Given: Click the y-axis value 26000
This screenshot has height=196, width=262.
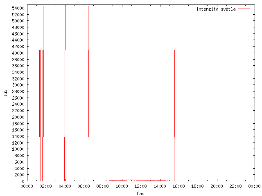Looking at the screenshot, I should (18, 98).
